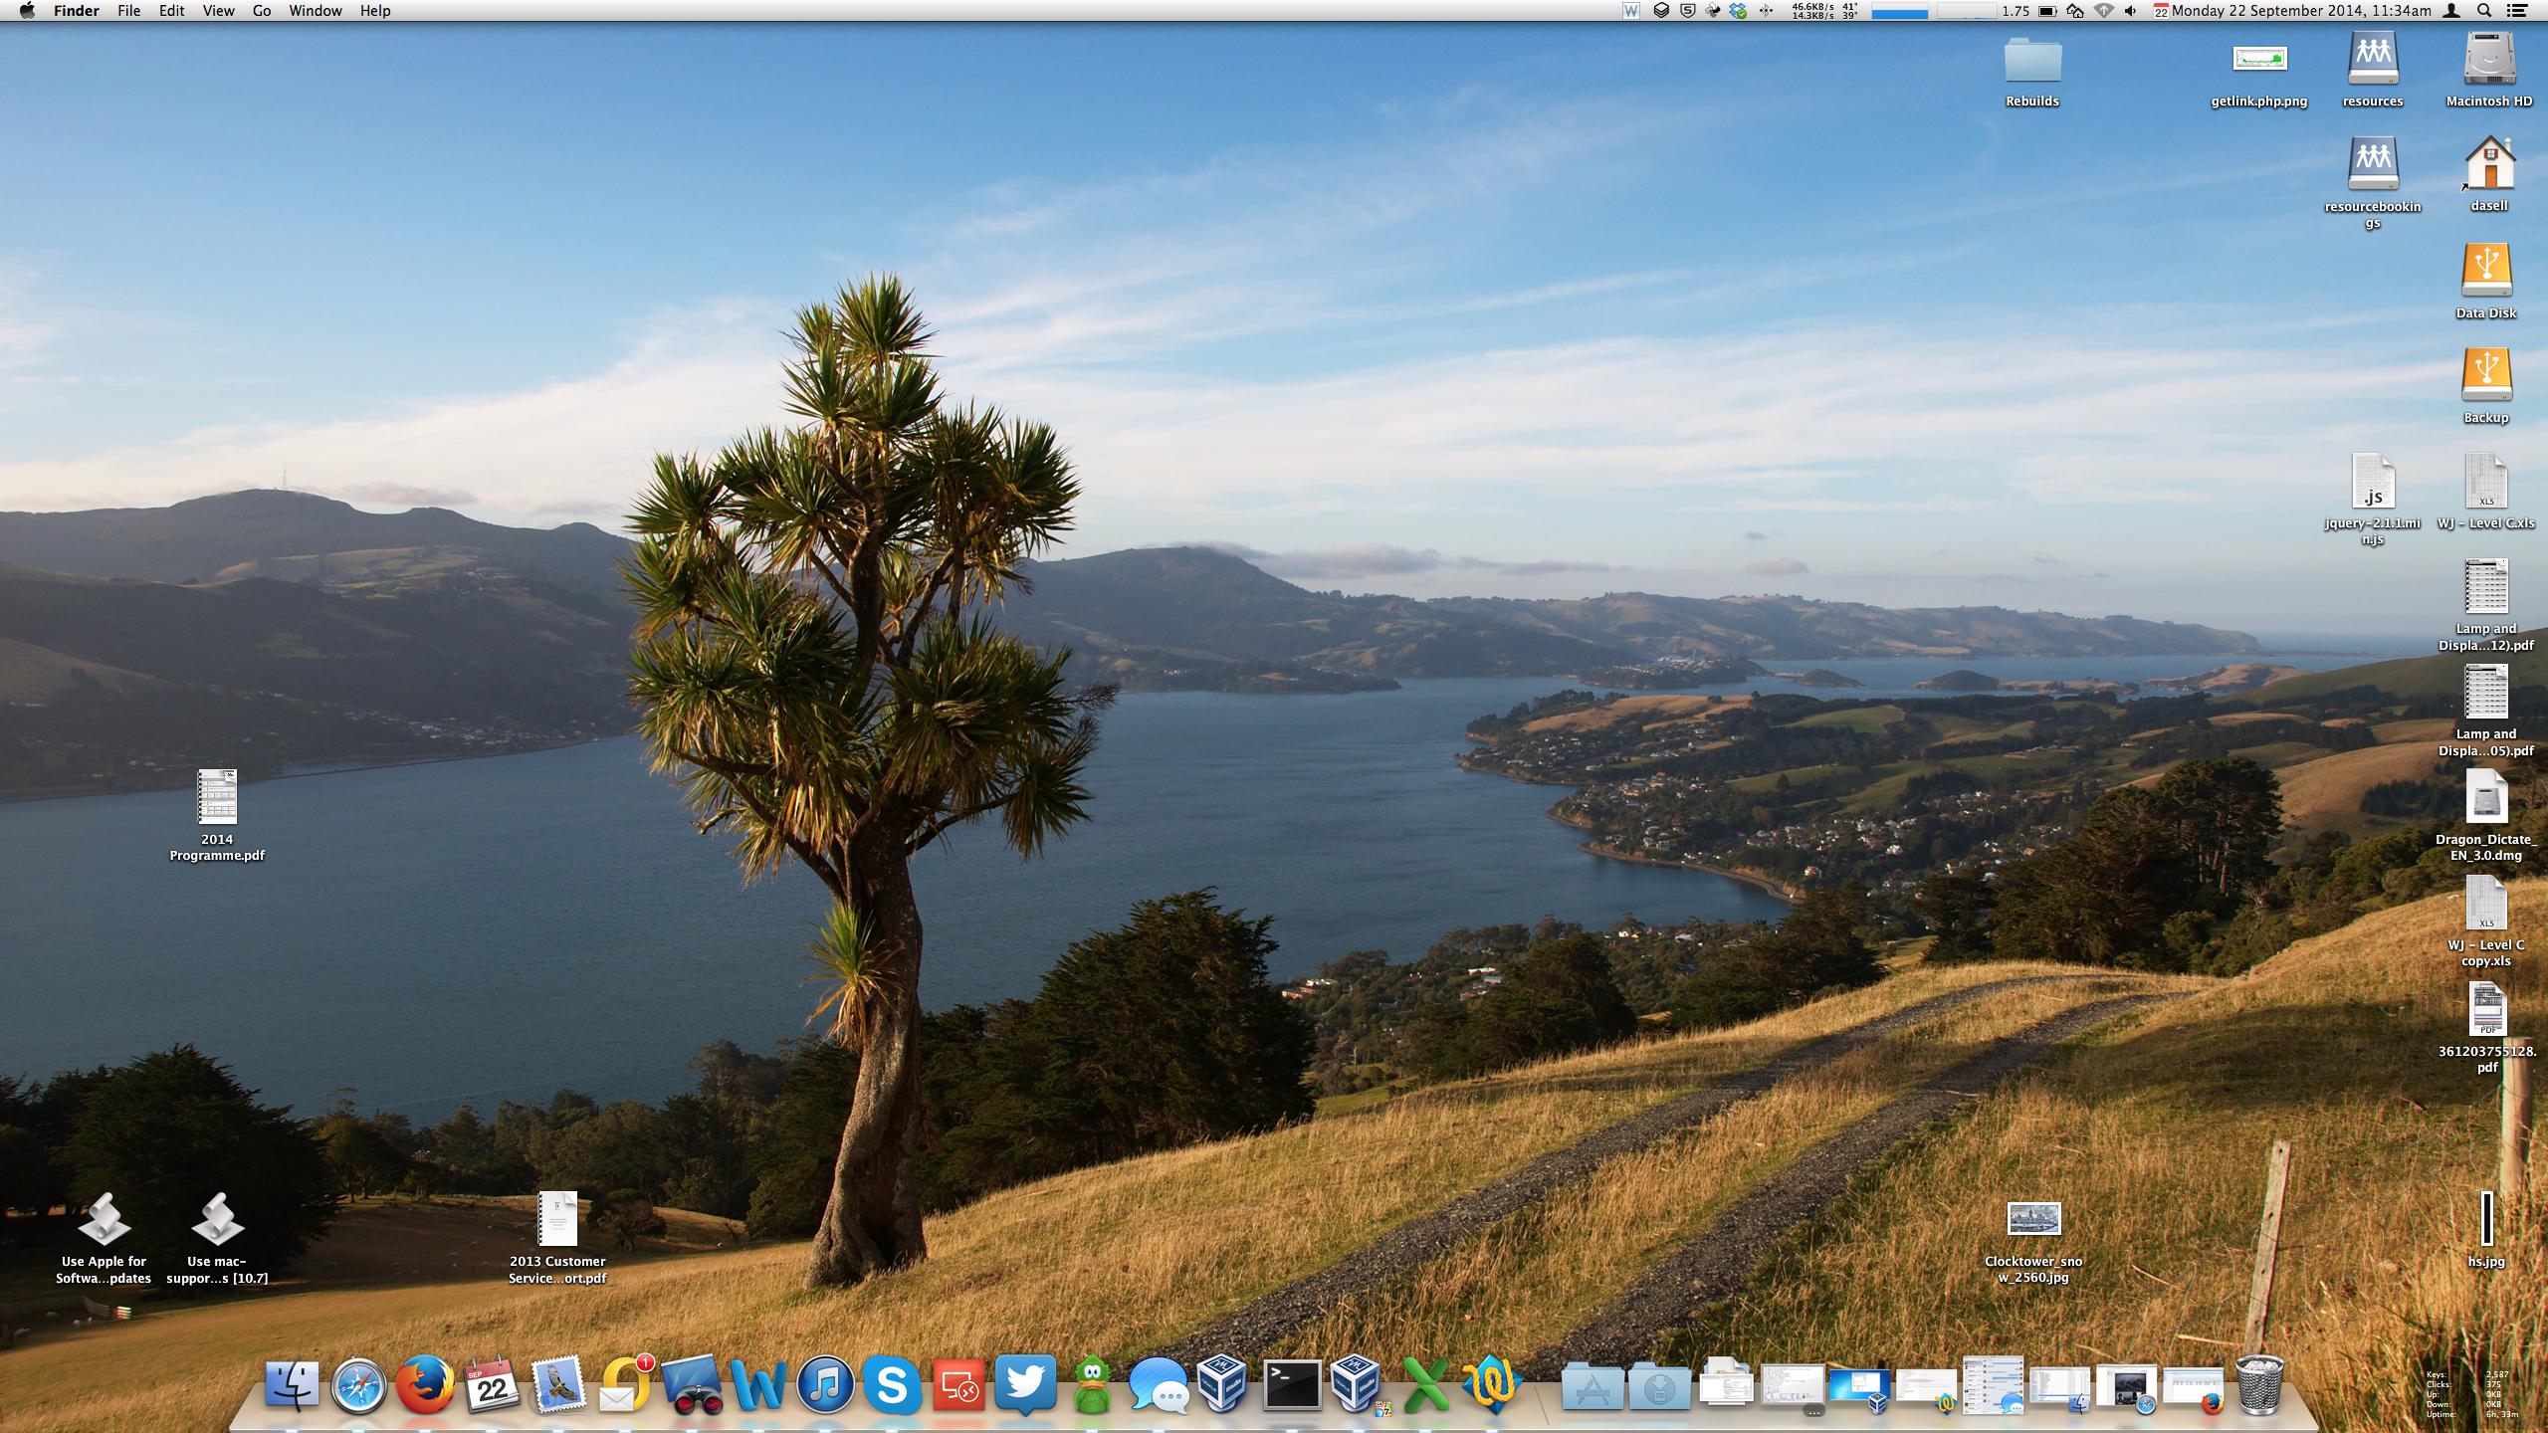
Task: Open the Adium green duck icon
Action: click(1092, 1386)
